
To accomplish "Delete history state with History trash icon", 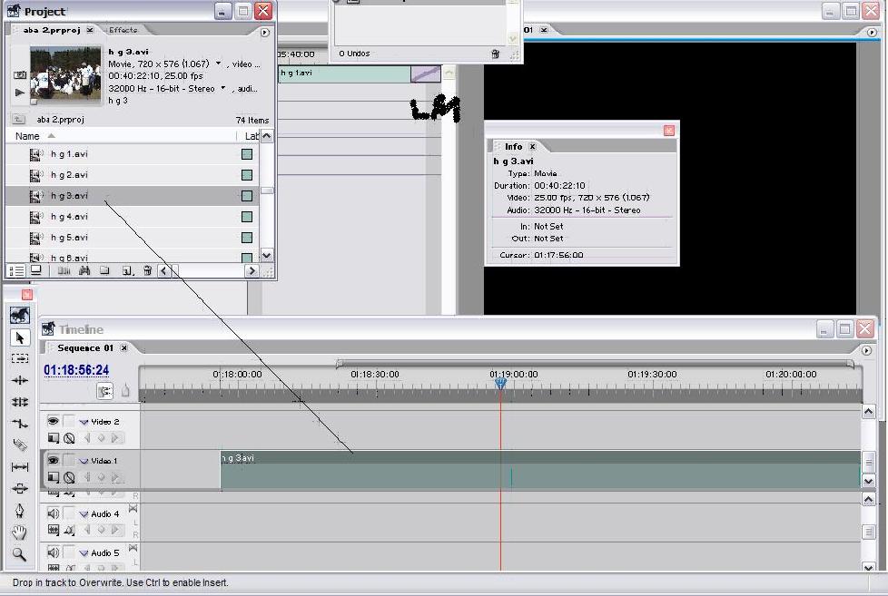I will click(x=495, y=54).
